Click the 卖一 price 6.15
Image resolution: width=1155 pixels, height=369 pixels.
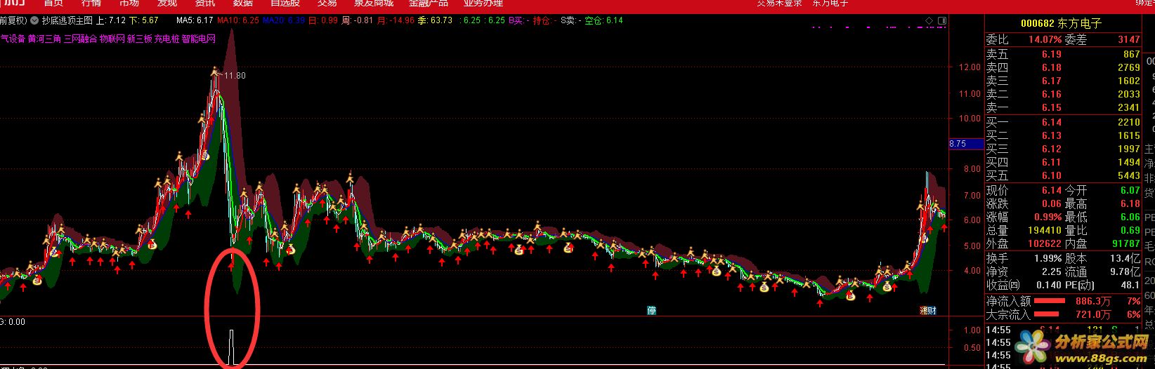click(1051, 107)
